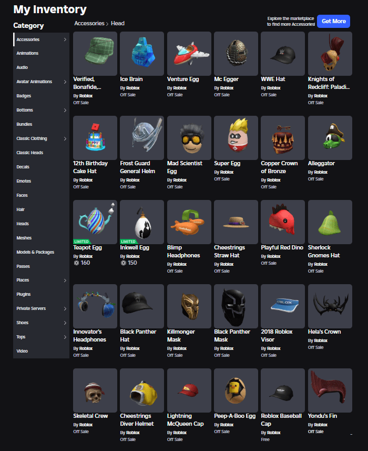View the Knights of Redcliff Paladin helmet image
The image size is (368, 451).
[x=330, y=54]
